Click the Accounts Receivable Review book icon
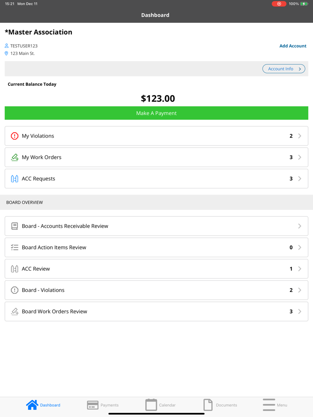313x417 pixels. coord(14,226)
